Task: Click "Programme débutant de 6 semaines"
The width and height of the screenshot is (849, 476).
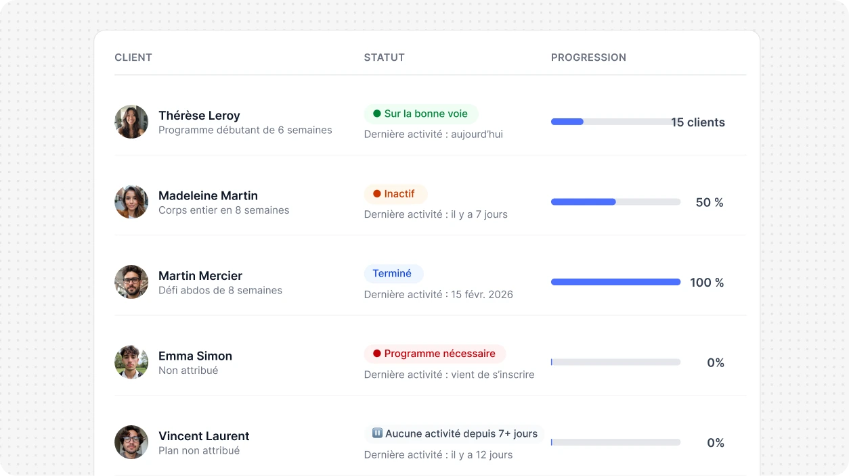Action: click(x=245, y=130)
